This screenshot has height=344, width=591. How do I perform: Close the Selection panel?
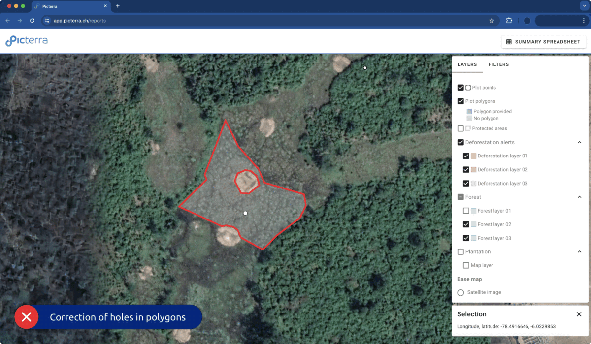click(x=579, y=314)
